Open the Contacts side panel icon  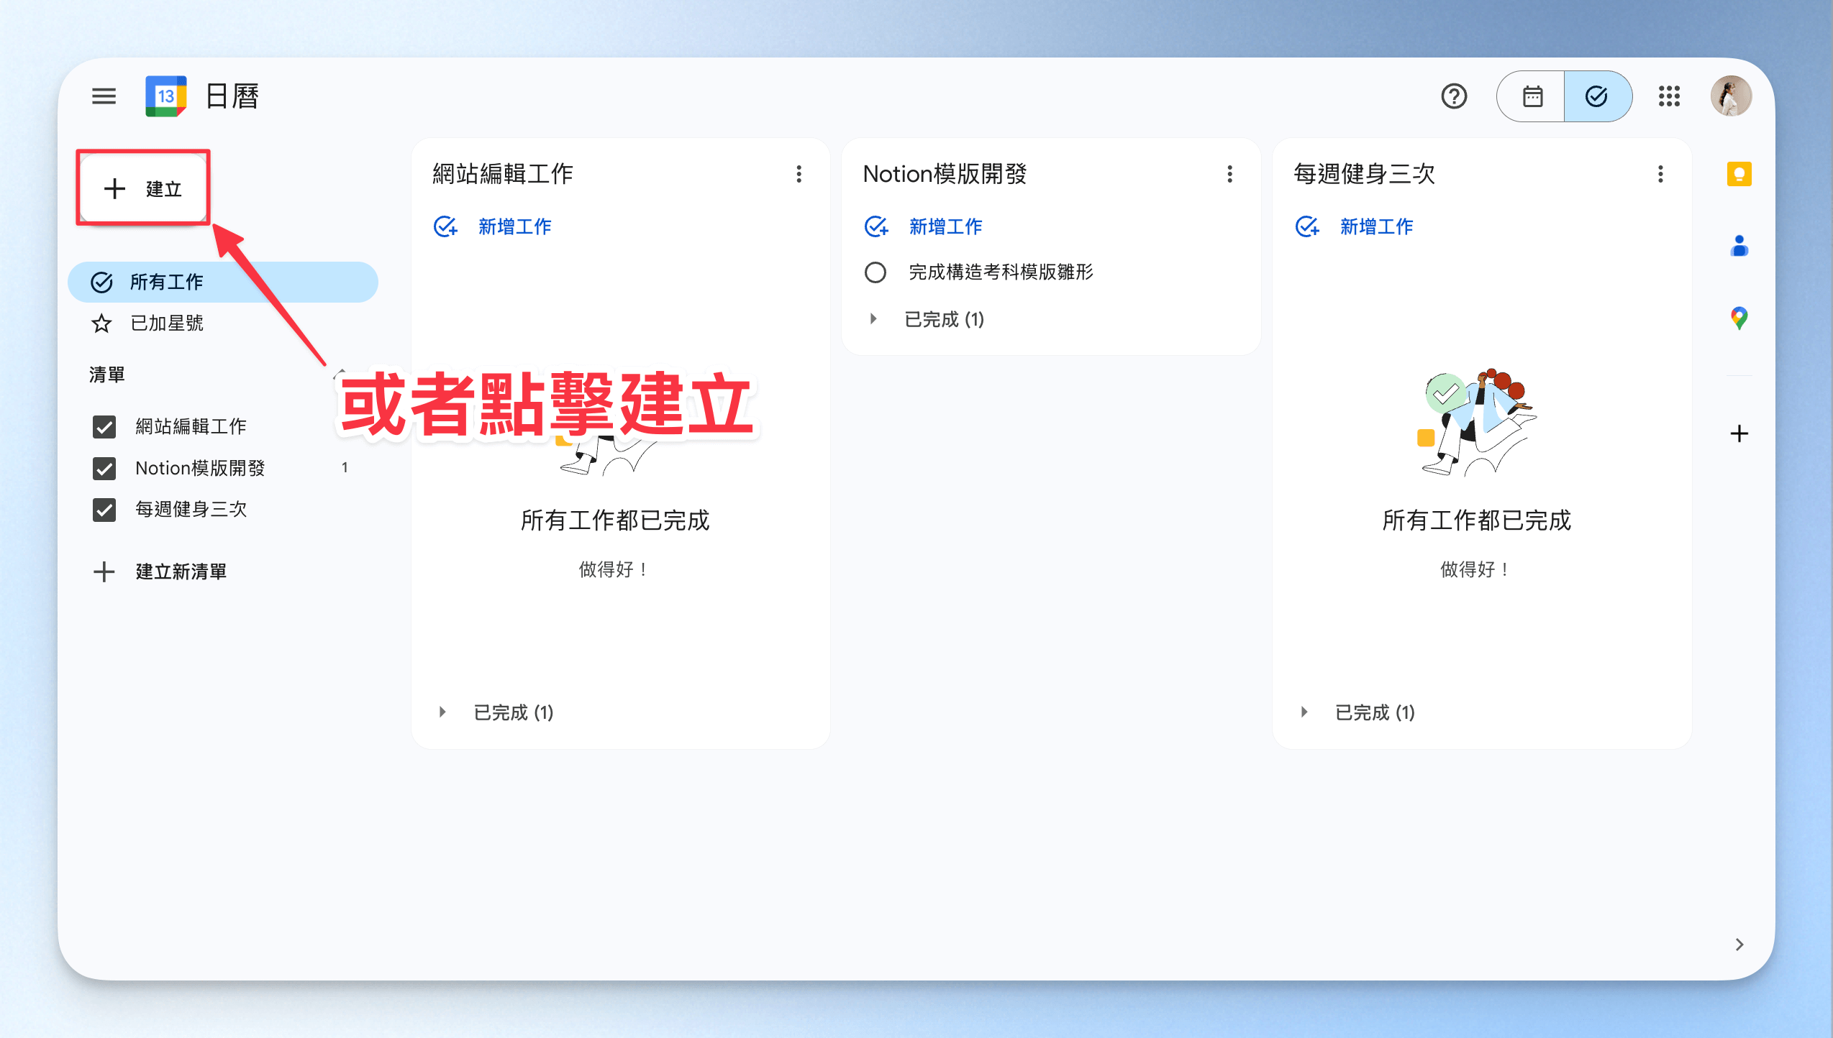[x=1739, y=246]
